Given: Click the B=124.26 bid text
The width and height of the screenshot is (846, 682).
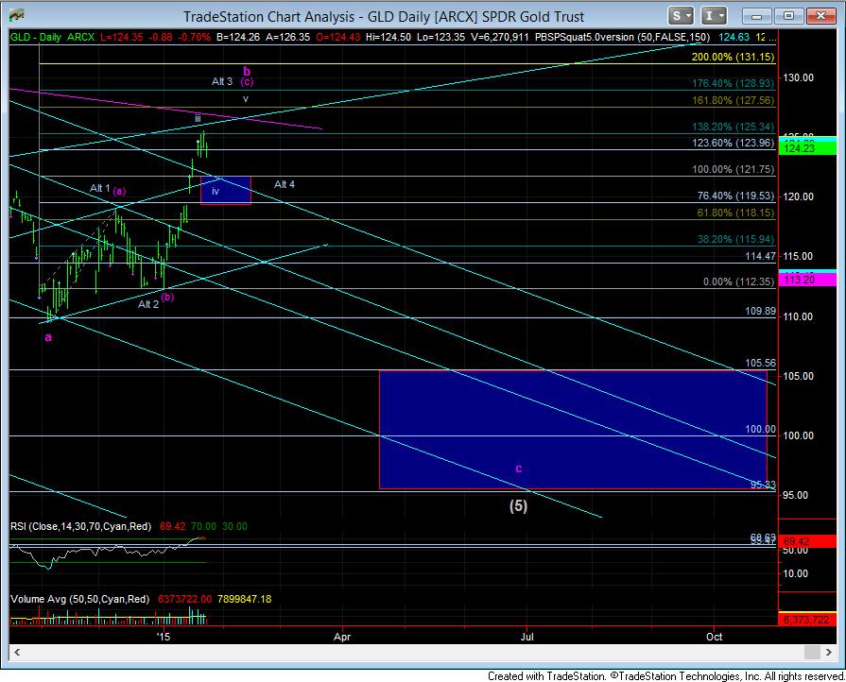Looking at the screenshot, I should click(x=238, y=37).
